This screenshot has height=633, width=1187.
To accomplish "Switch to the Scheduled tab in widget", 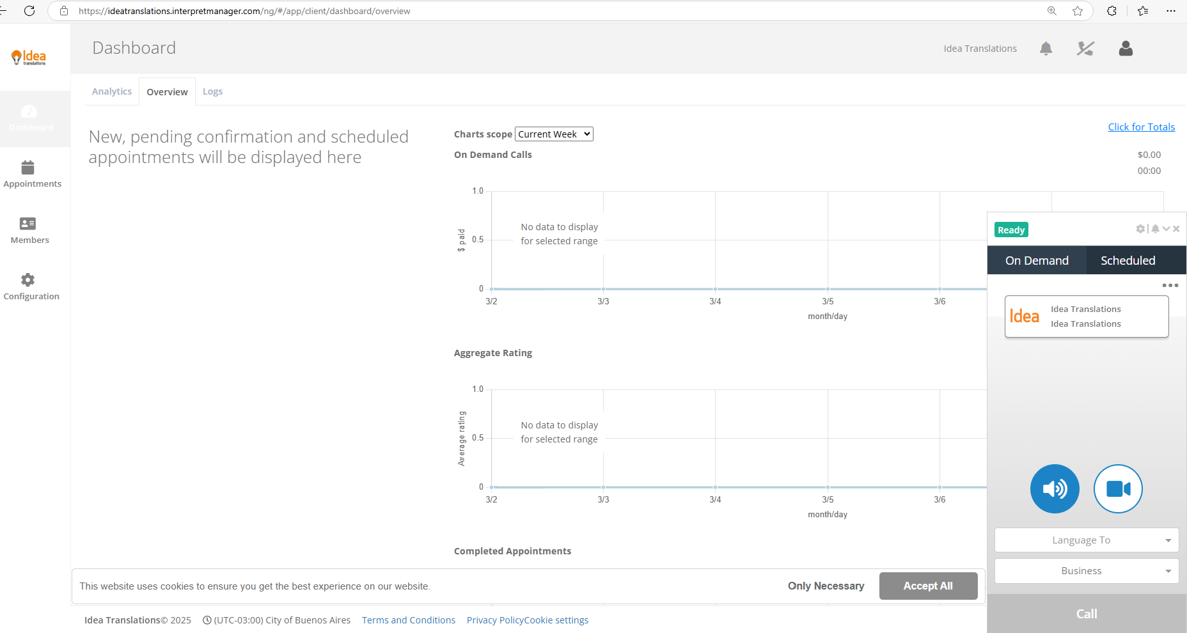I will pyautogui.click(x=1128, y=261).
